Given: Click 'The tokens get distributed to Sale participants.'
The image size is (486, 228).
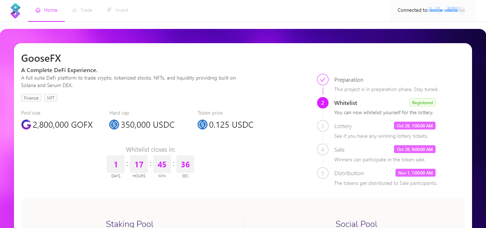Looking at the screenshot, I should point(386,183).
